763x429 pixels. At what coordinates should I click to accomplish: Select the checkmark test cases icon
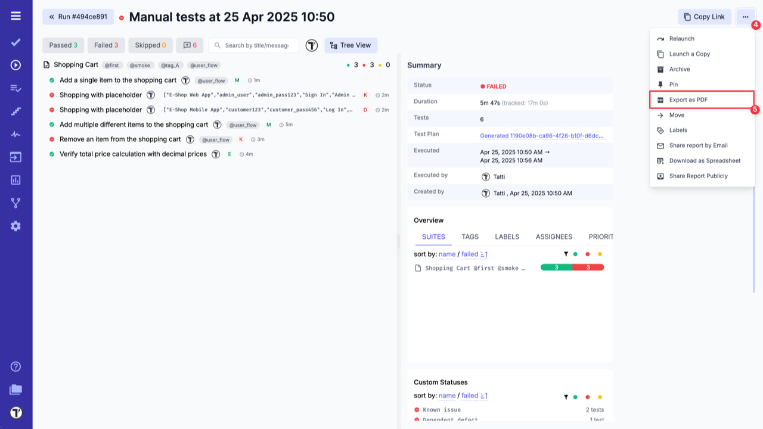[x=15, y=42]
